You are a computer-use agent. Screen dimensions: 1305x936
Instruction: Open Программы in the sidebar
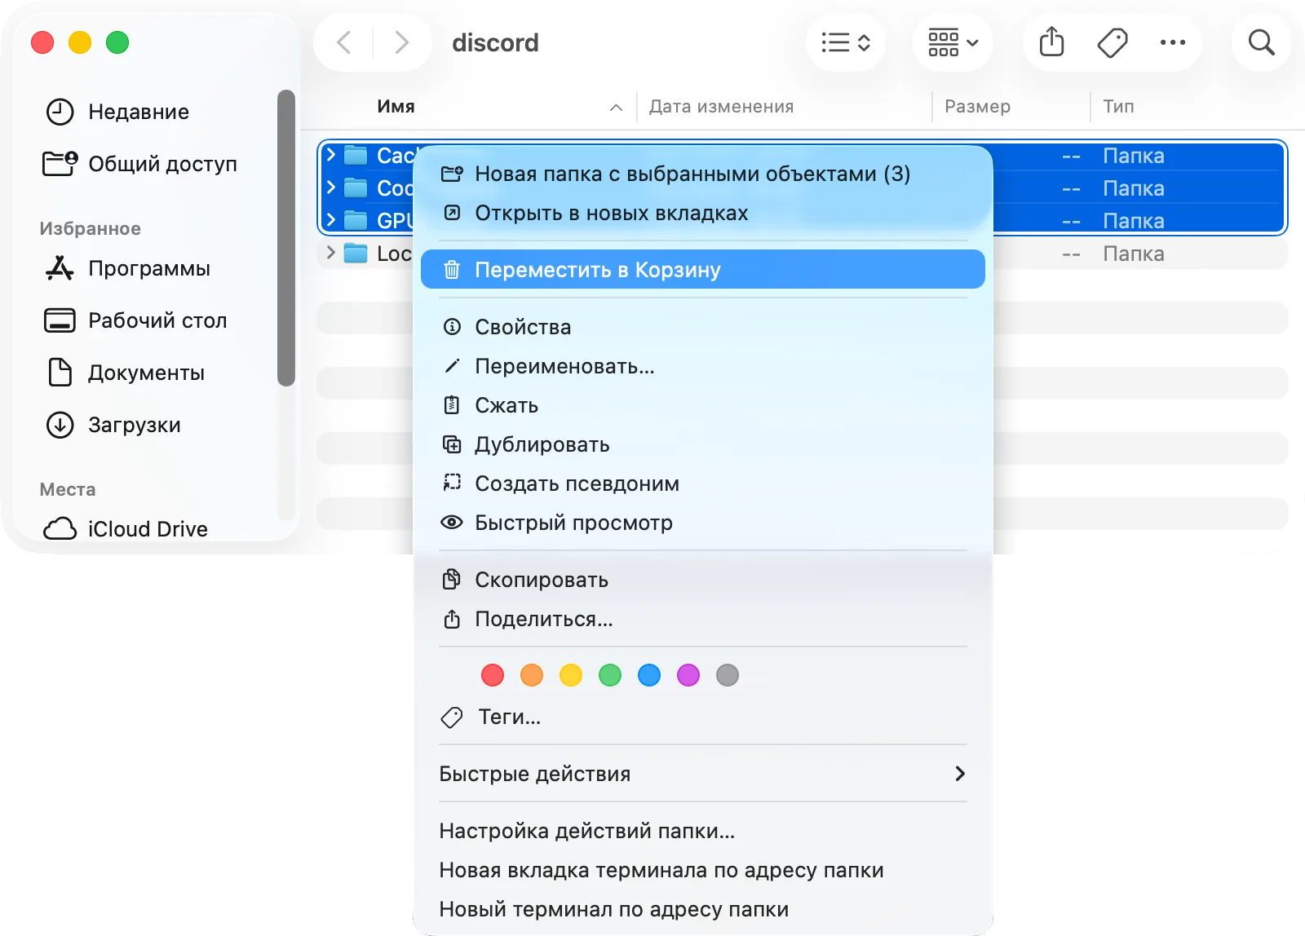(127, 268)
